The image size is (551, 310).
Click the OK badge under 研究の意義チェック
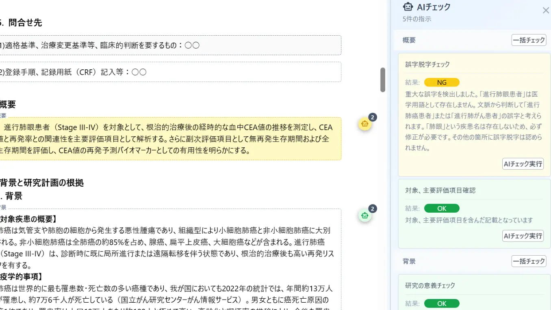point(441,304)
